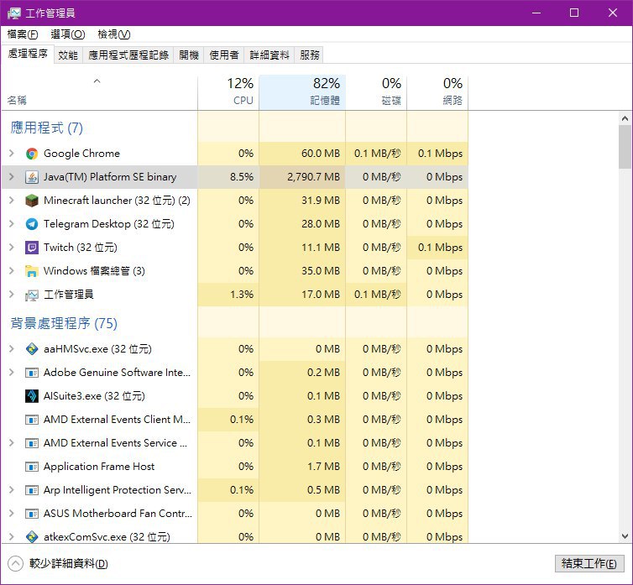Image resolution: width=633 pixels, height=585 pixels.
Task: Open the 詳細資料 tab
Action: click(x=269, y=55)
